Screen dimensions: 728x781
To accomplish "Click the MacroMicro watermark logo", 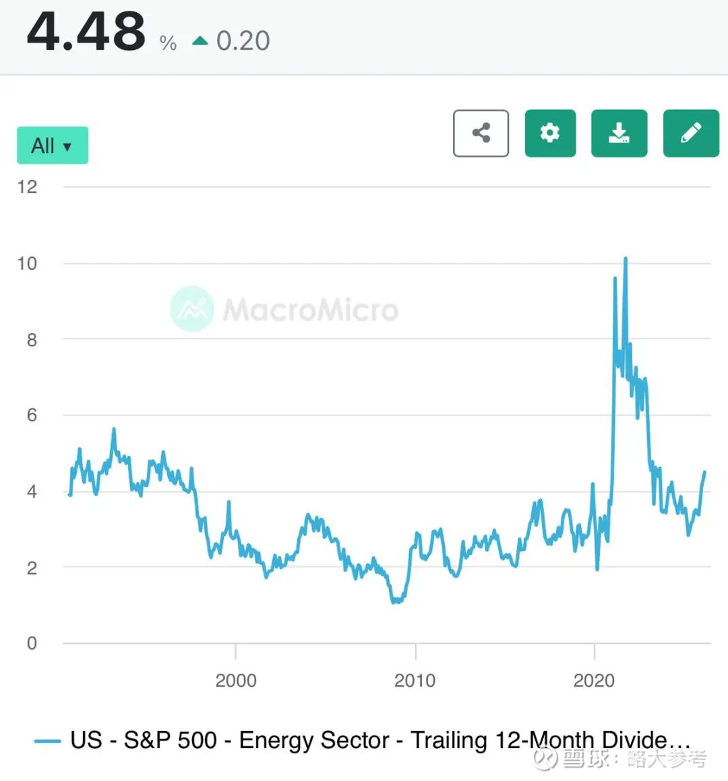I will pos(192,309).
